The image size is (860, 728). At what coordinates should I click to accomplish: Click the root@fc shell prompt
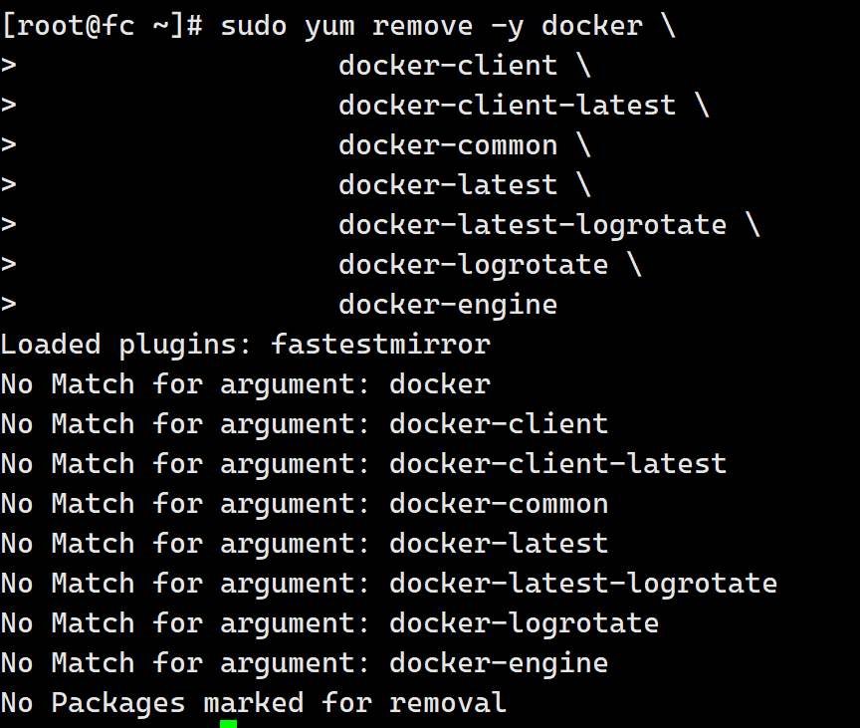click(103, 26)
